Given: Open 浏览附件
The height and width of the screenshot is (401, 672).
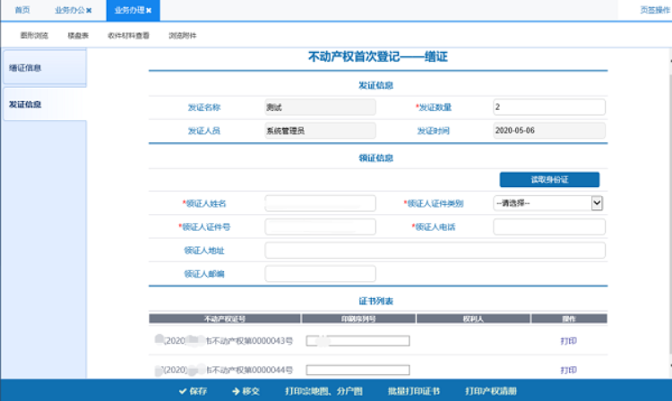Looking at the screenshot, I should click(183, 36).
